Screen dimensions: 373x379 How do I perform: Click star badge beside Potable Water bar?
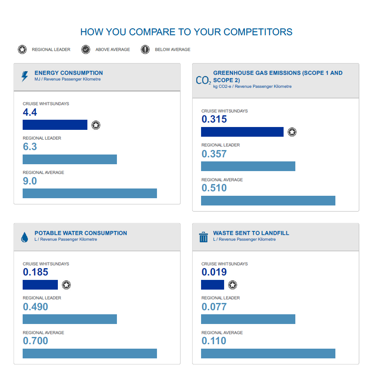point(66,285)
